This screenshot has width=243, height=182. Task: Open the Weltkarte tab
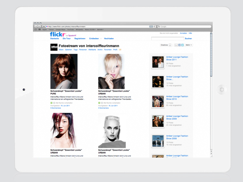tap(92, 50)
